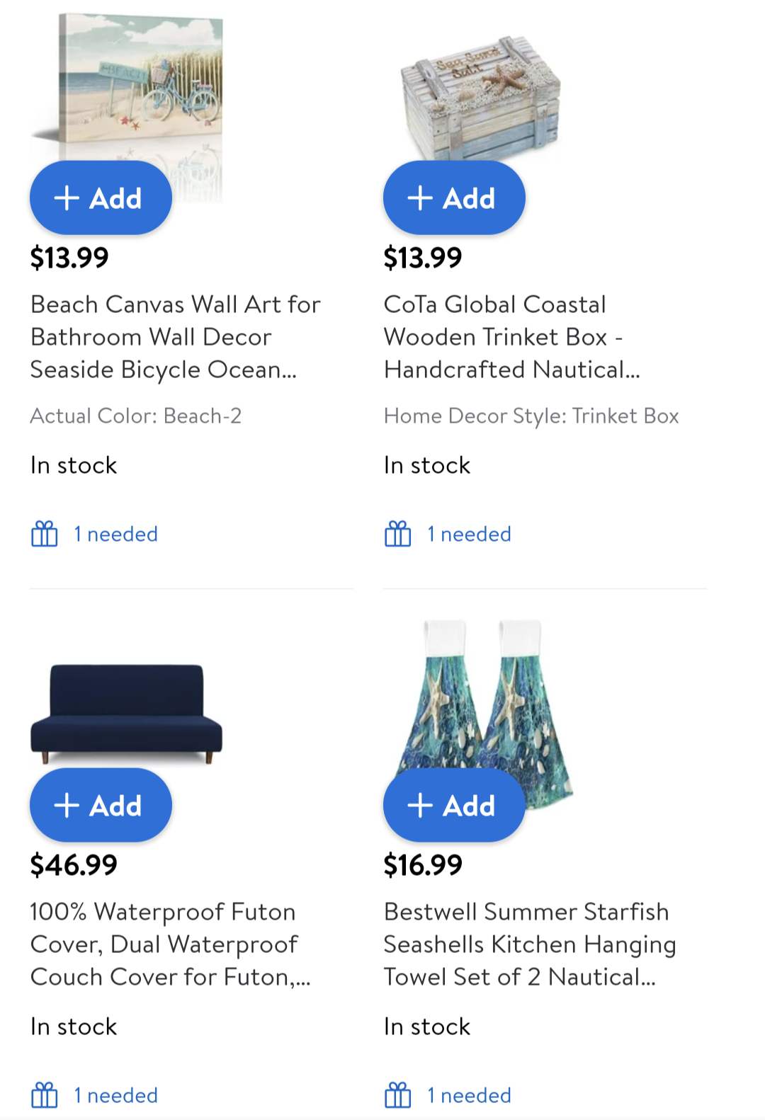This screenshot has width=765, height=1120.
Task: Open CoTa Global Coastal Trinket Box title
Action: (512, 337)
